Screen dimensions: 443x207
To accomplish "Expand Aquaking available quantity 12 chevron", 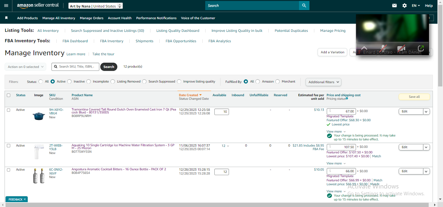I will [228, 146].
